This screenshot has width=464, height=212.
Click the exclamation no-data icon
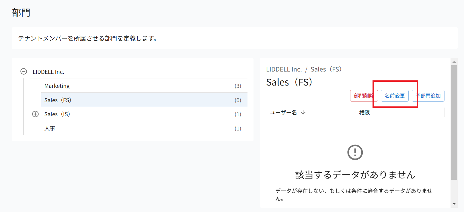click(x=355, y=152)
